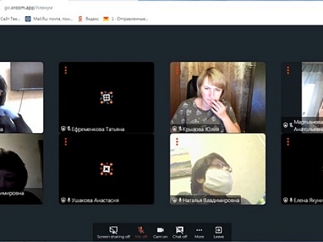Open Mail.Ru почта bookmark
Viewport: 323px width, 242px height.
(x=49, y=19)
